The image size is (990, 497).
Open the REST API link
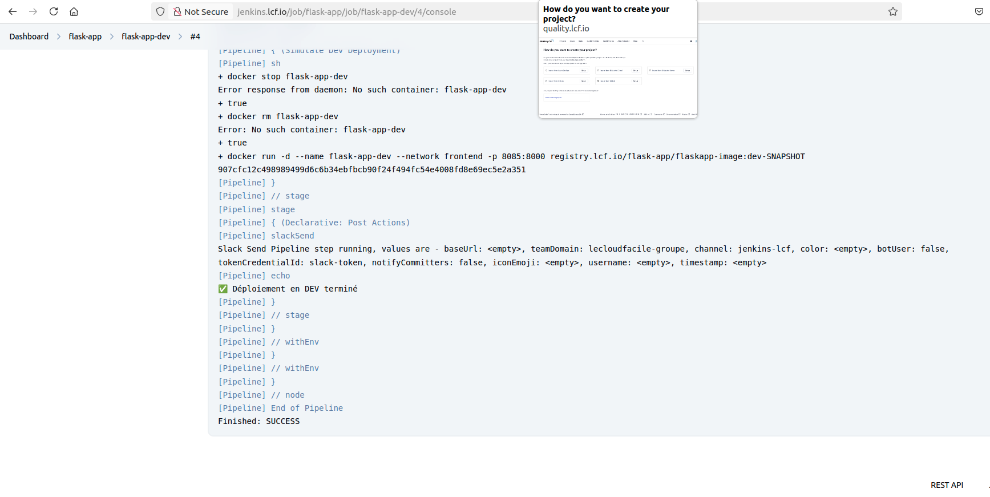[947, 485]
